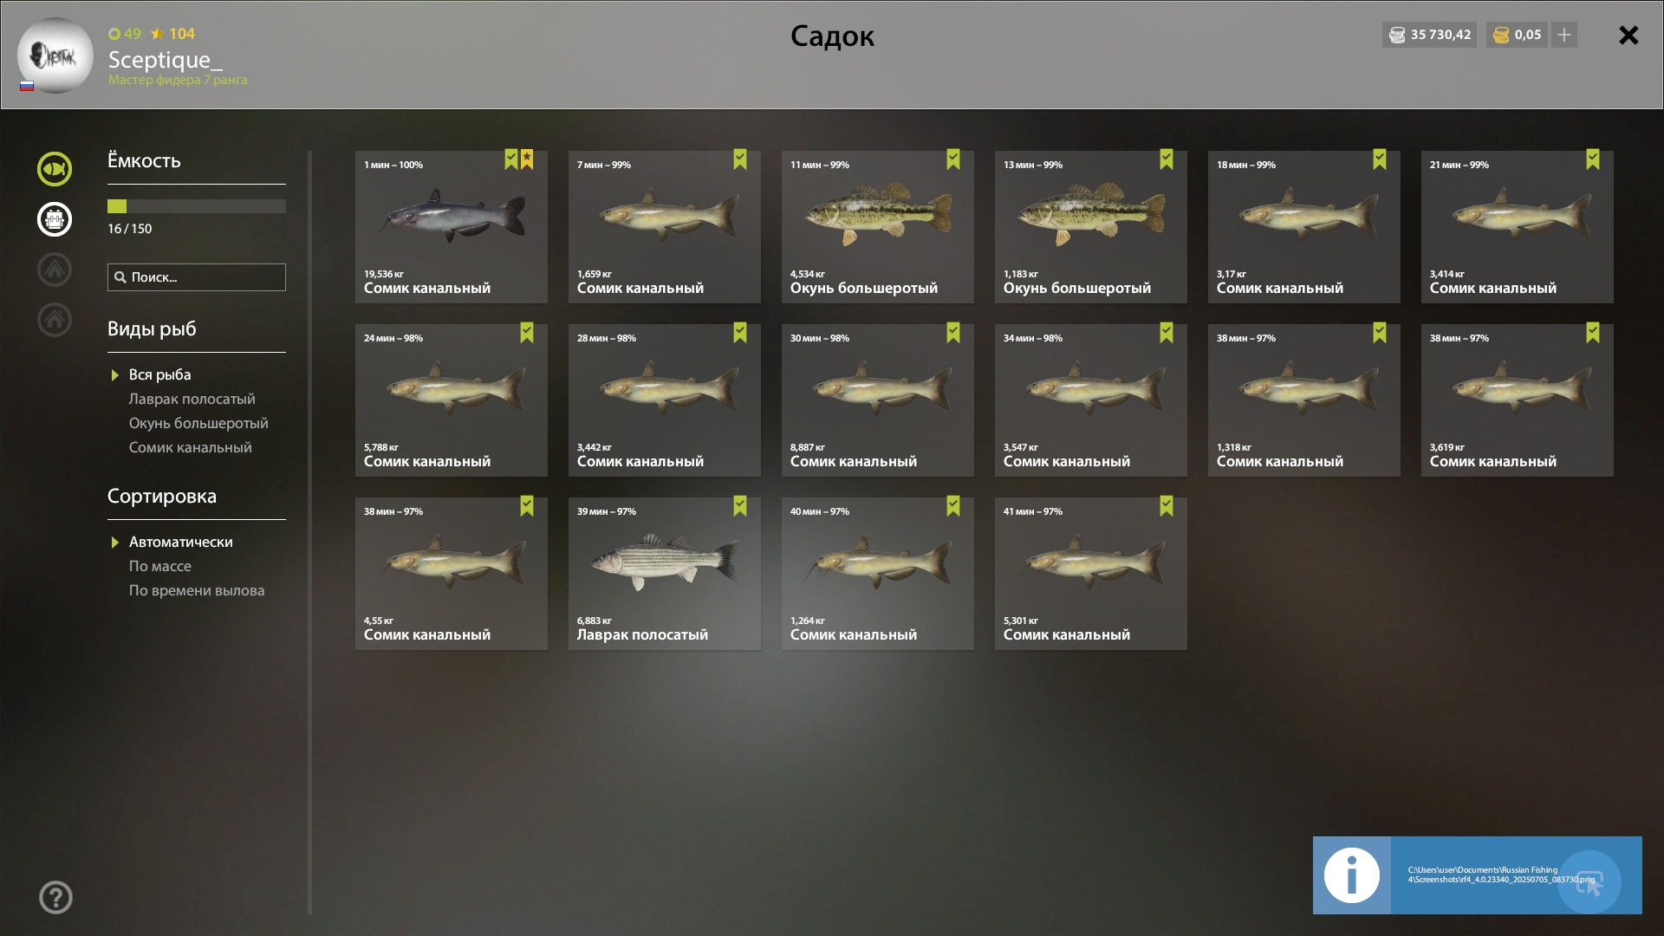This screenshot has height=936, width=1664.
Task: Click the silver coins balance 35 730,42
Action: click(1429, 35)
